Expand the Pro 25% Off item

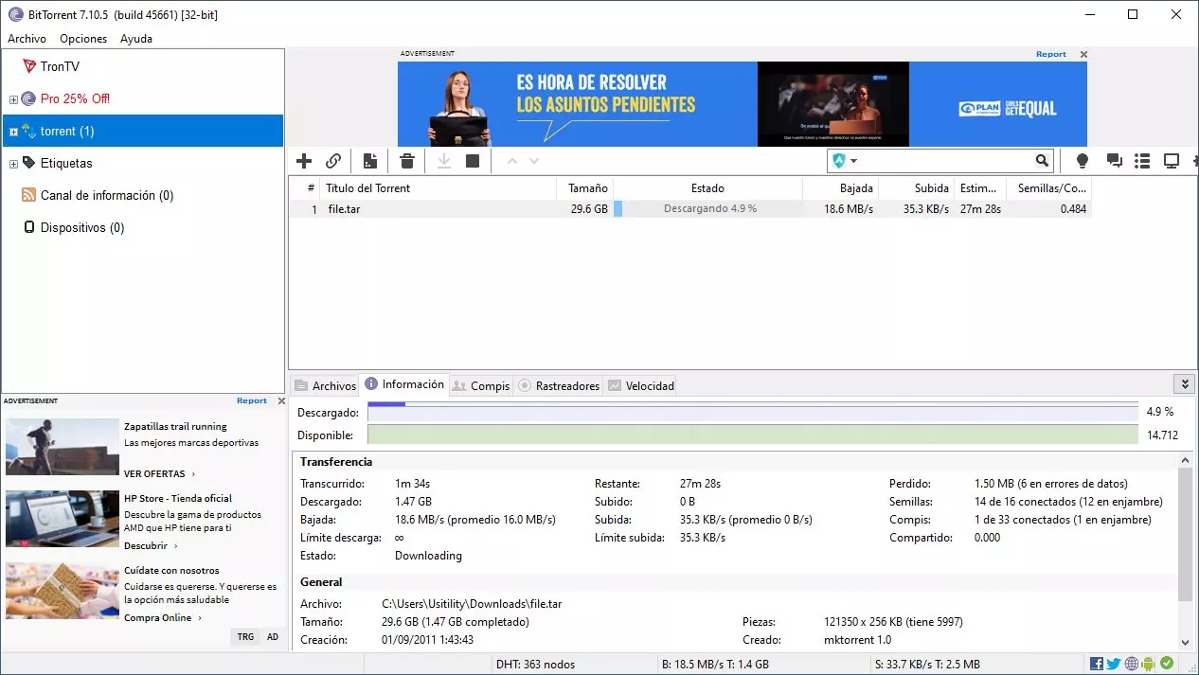tap(14, 98)
